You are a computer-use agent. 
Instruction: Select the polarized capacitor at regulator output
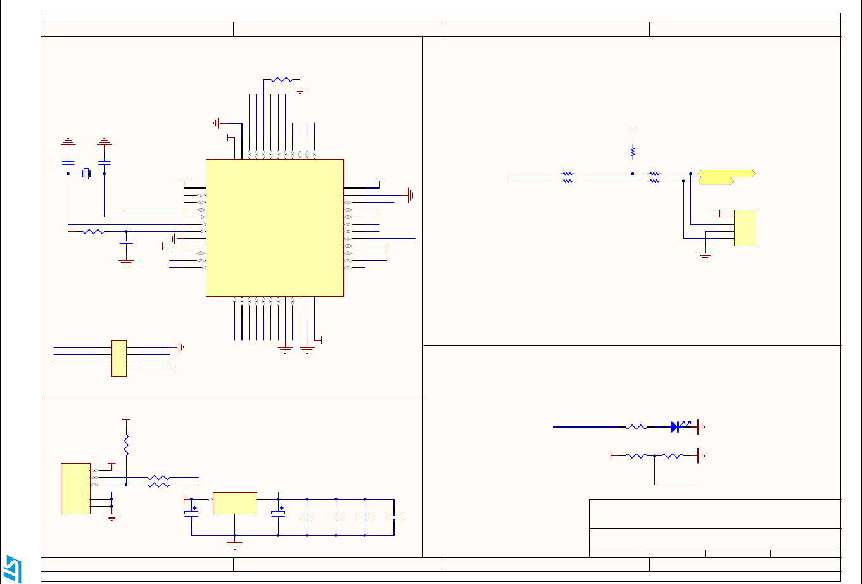click(278, 512)
